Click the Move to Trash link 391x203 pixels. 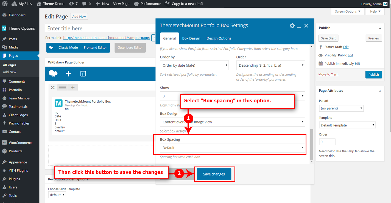tap(328, 75)
